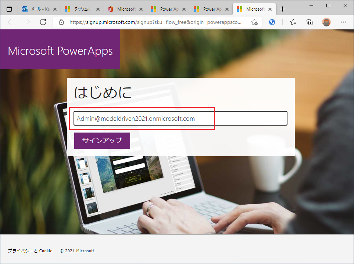The image size is (354, 264).
Task: Open the vertical tabs panel icon
Action: [x=9, y=9]
